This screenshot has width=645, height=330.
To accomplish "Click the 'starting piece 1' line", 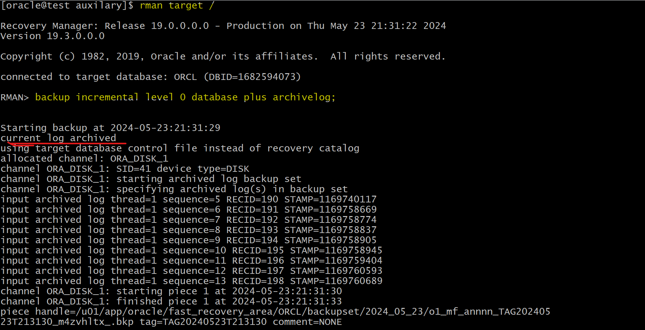I will 171,291.
